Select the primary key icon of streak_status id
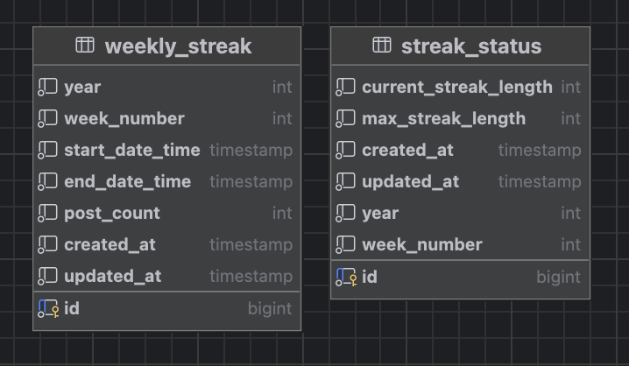629x366 pixels. click(346, 277)
